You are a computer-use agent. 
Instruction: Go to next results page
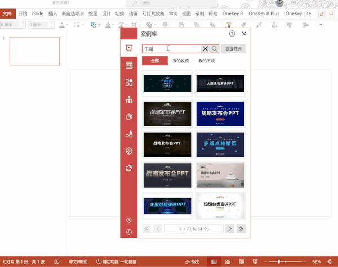230,229
